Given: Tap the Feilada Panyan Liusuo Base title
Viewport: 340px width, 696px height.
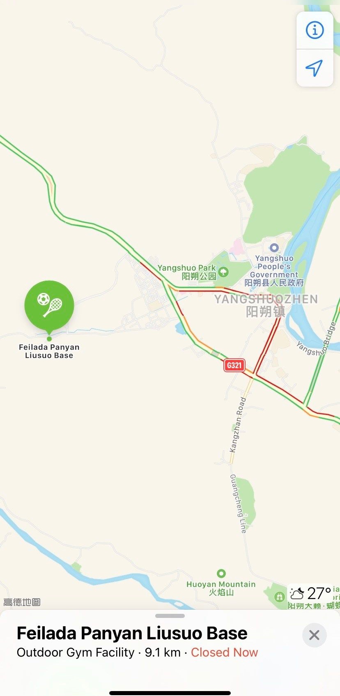Looking at the screenshot, I should [x=132, y=633].
